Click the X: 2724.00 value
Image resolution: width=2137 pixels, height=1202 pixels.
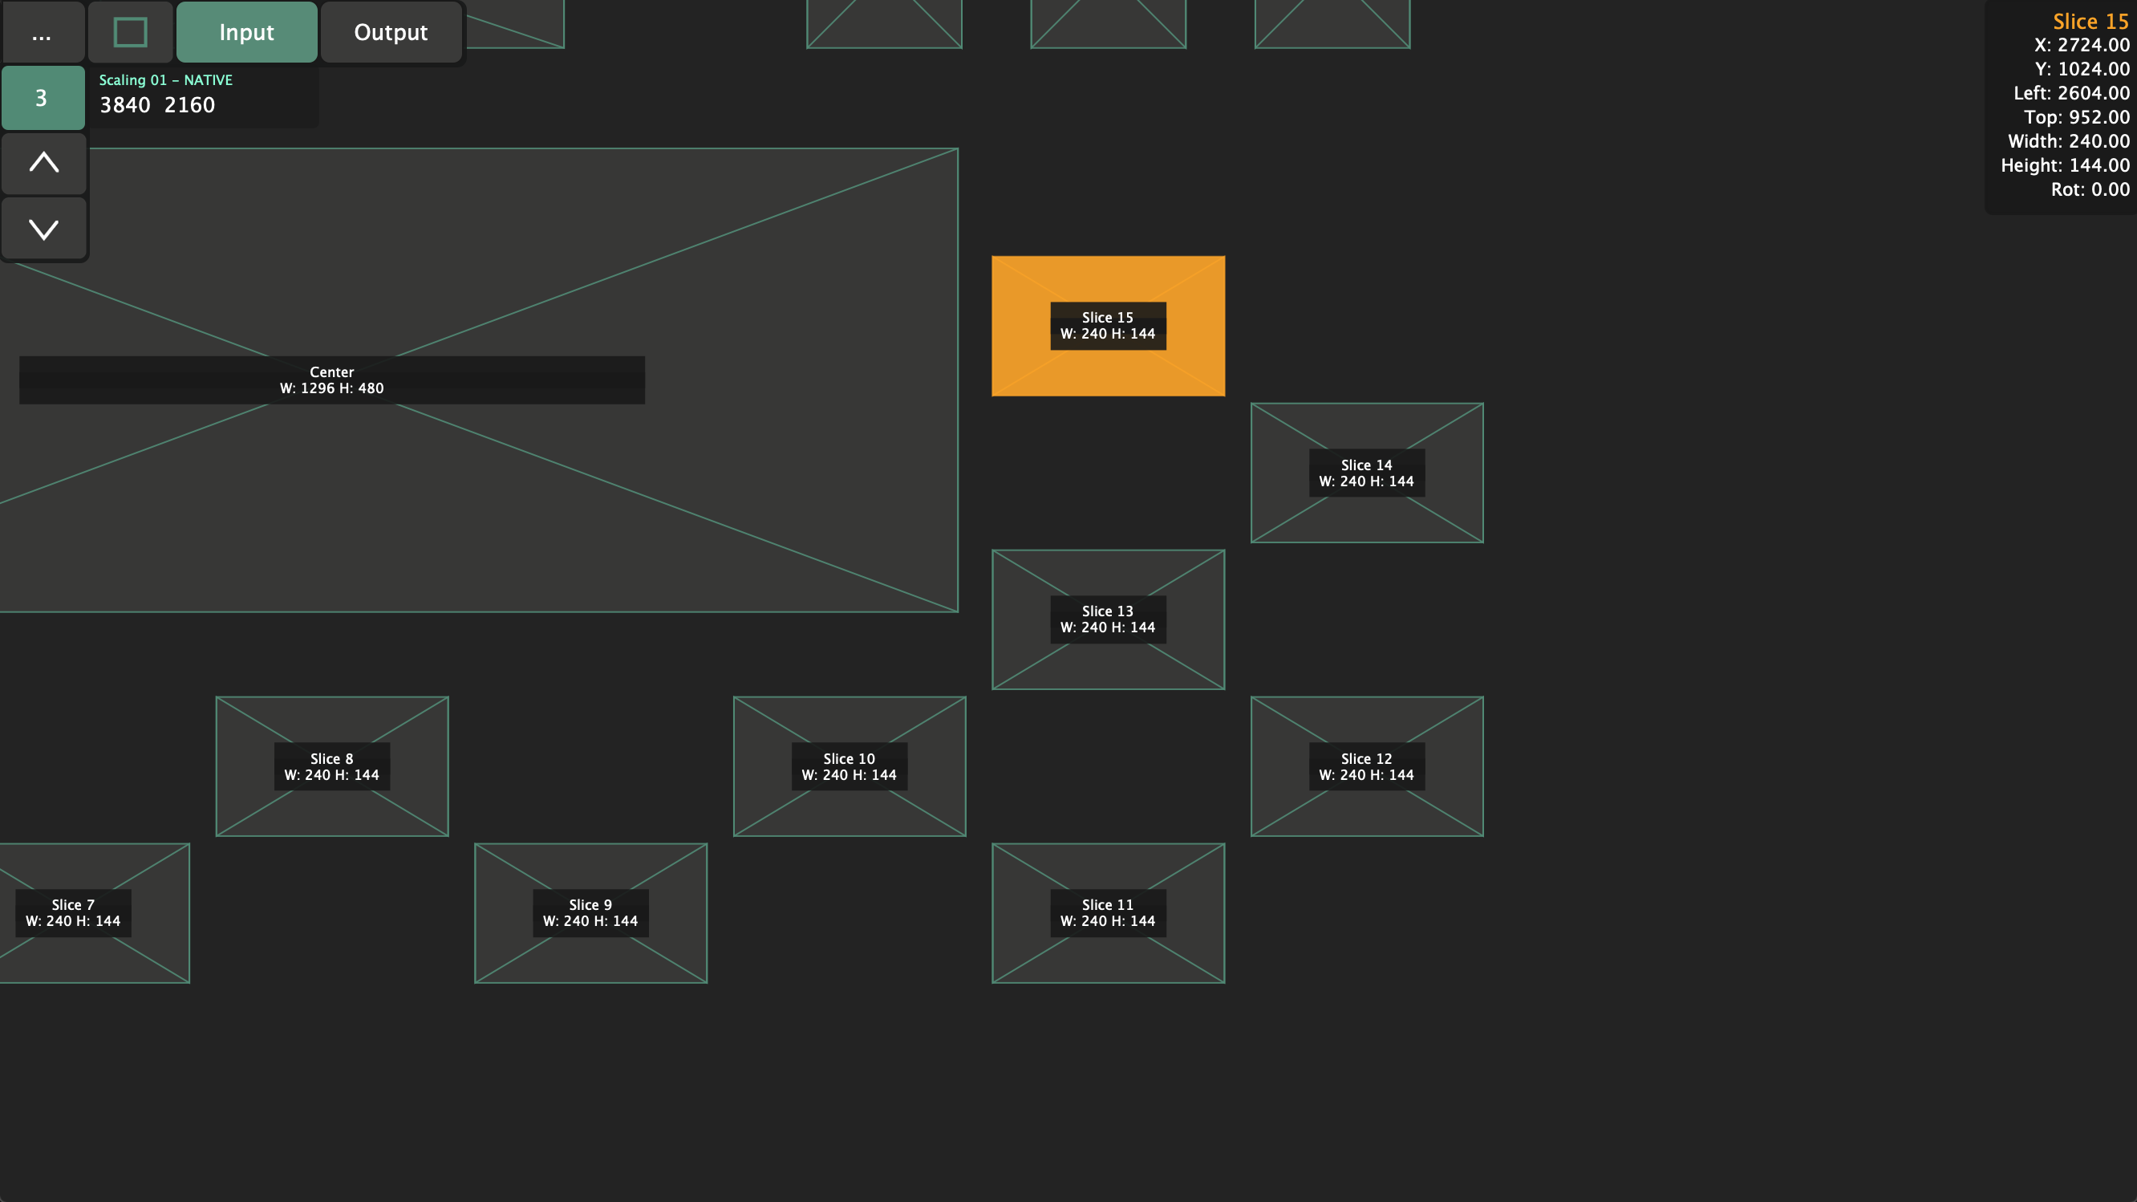[2082, 45]
